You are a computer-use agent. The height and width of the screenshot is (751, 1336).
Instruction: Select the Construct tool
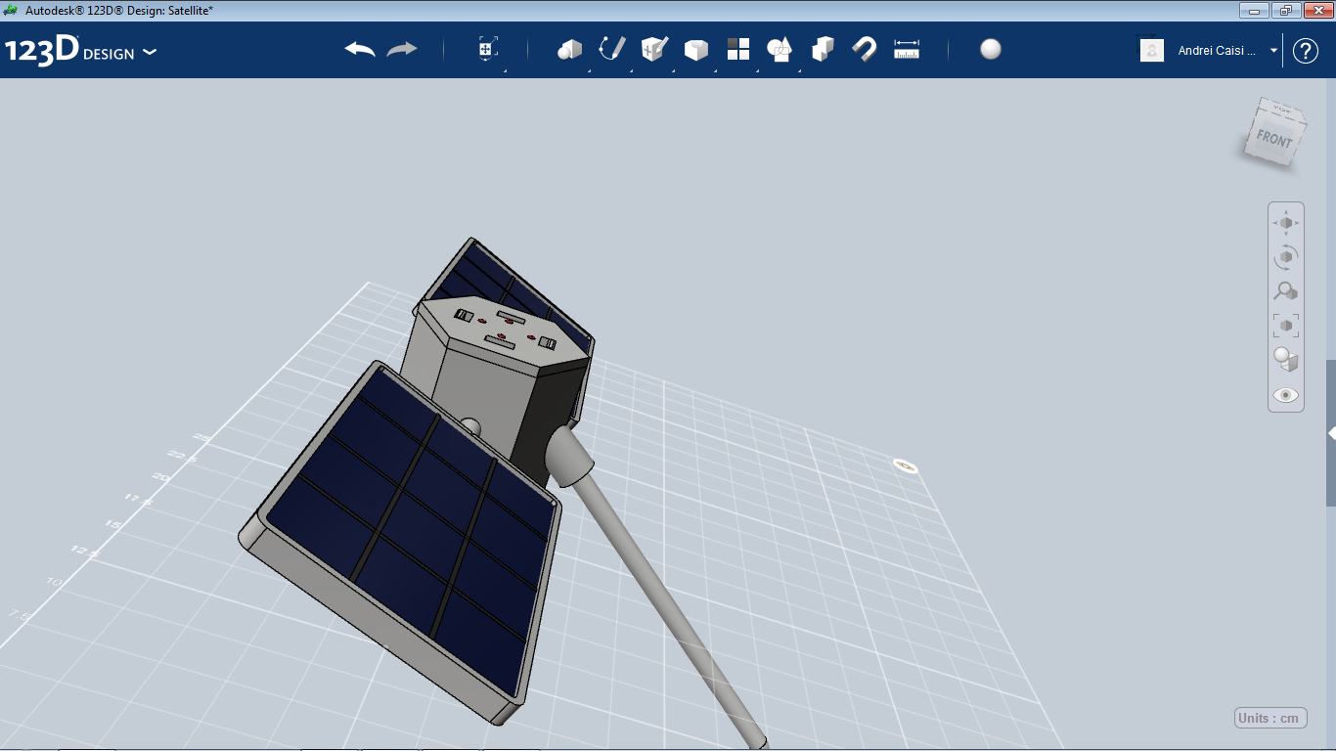pos(653,49)
